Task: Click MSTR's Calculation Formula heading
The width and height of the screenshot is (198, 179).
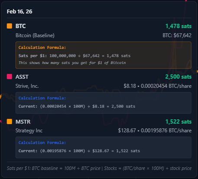Action: 42,143
